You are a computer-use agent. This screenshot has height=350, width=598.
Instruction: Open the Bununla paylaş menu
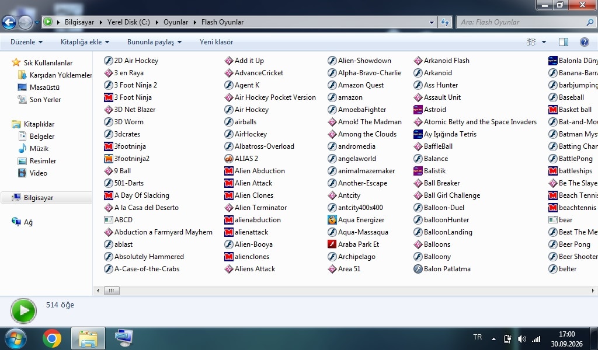point(154,42)
